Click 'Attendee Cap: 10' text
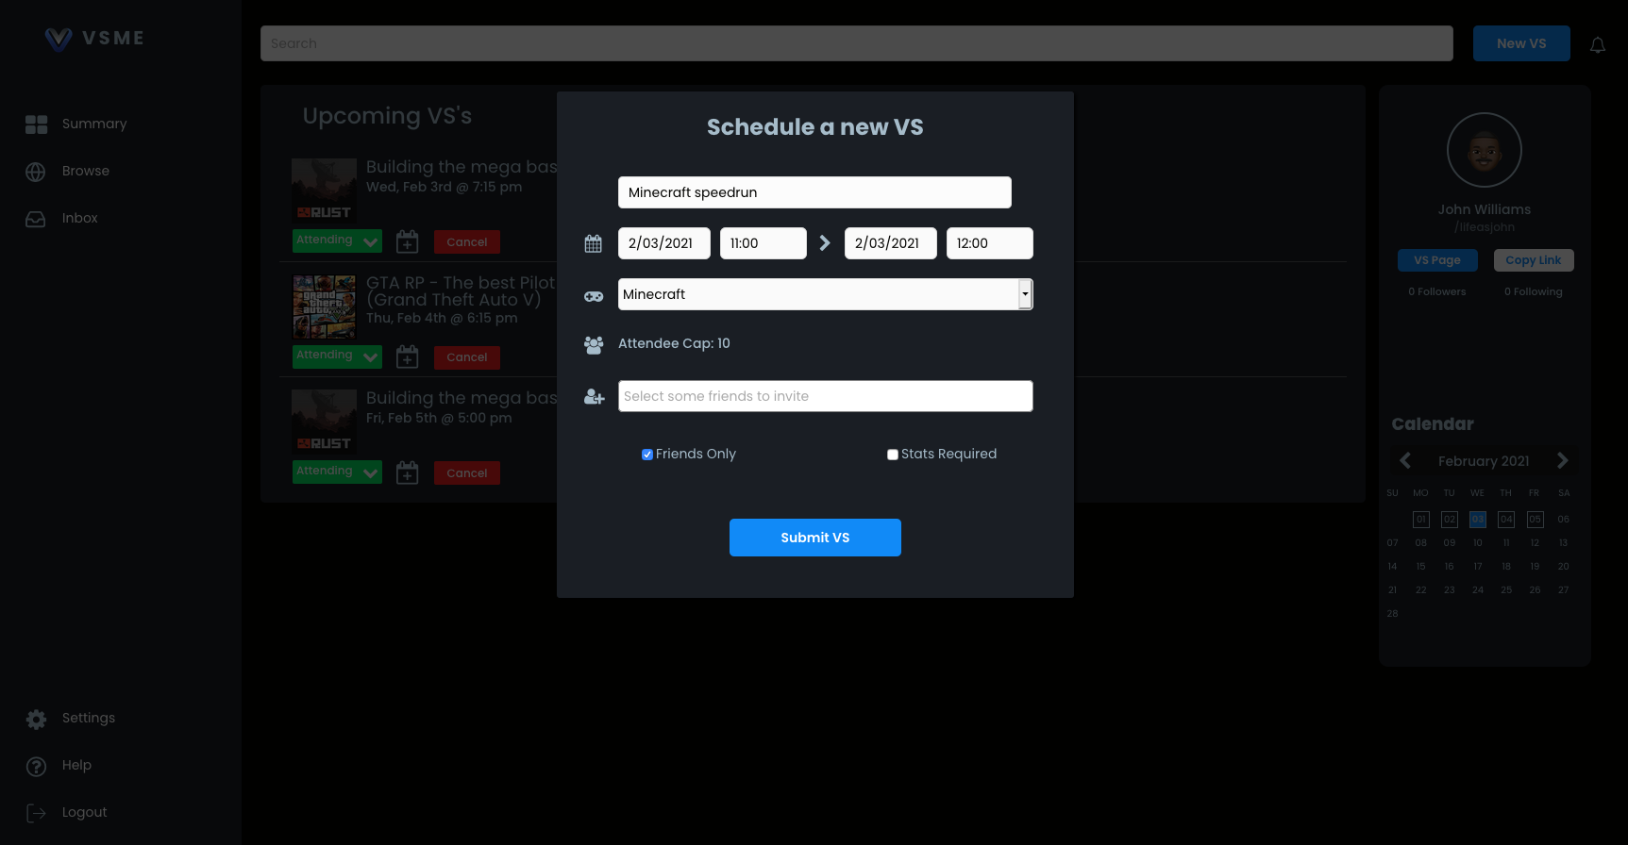The width and height of the screenshot is (1628, 845). click(x=674, y=343)
